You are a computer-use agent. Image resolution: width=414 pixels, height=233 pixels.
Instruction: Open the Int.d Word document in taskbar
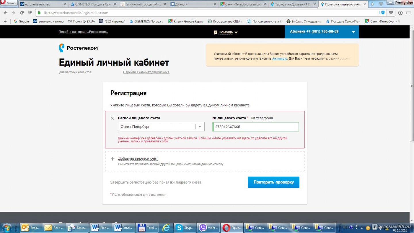click(124, 228)
